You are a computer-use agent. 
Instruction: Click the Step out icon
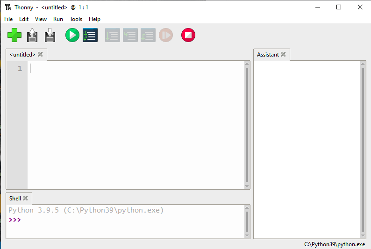[148, 35]
